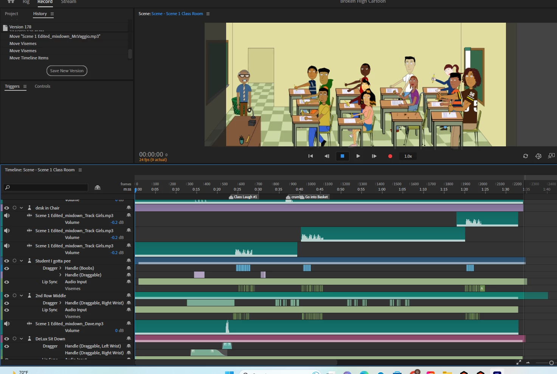
Task: Hide the Student I gotta pee track
Action: (6, 261)
